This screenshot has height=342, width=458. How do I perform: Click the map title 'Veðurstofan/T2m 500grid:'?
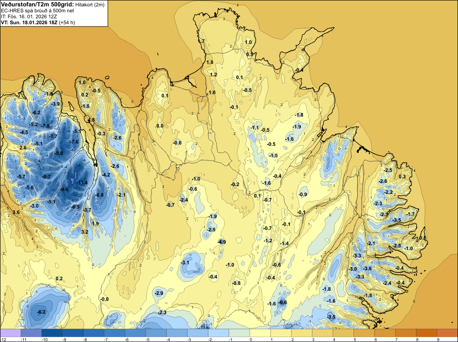(x=38, y=5)
